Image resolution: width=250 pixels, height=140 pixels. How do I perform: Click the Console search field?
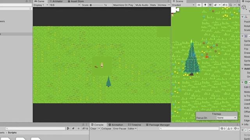[189, 129]
